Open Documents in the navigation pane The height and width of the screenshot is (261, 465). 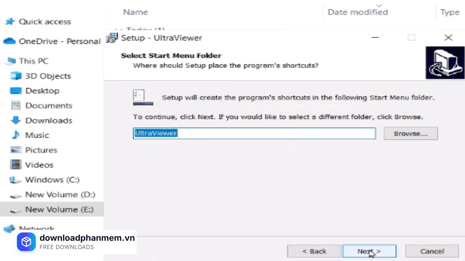coord(49,105)
